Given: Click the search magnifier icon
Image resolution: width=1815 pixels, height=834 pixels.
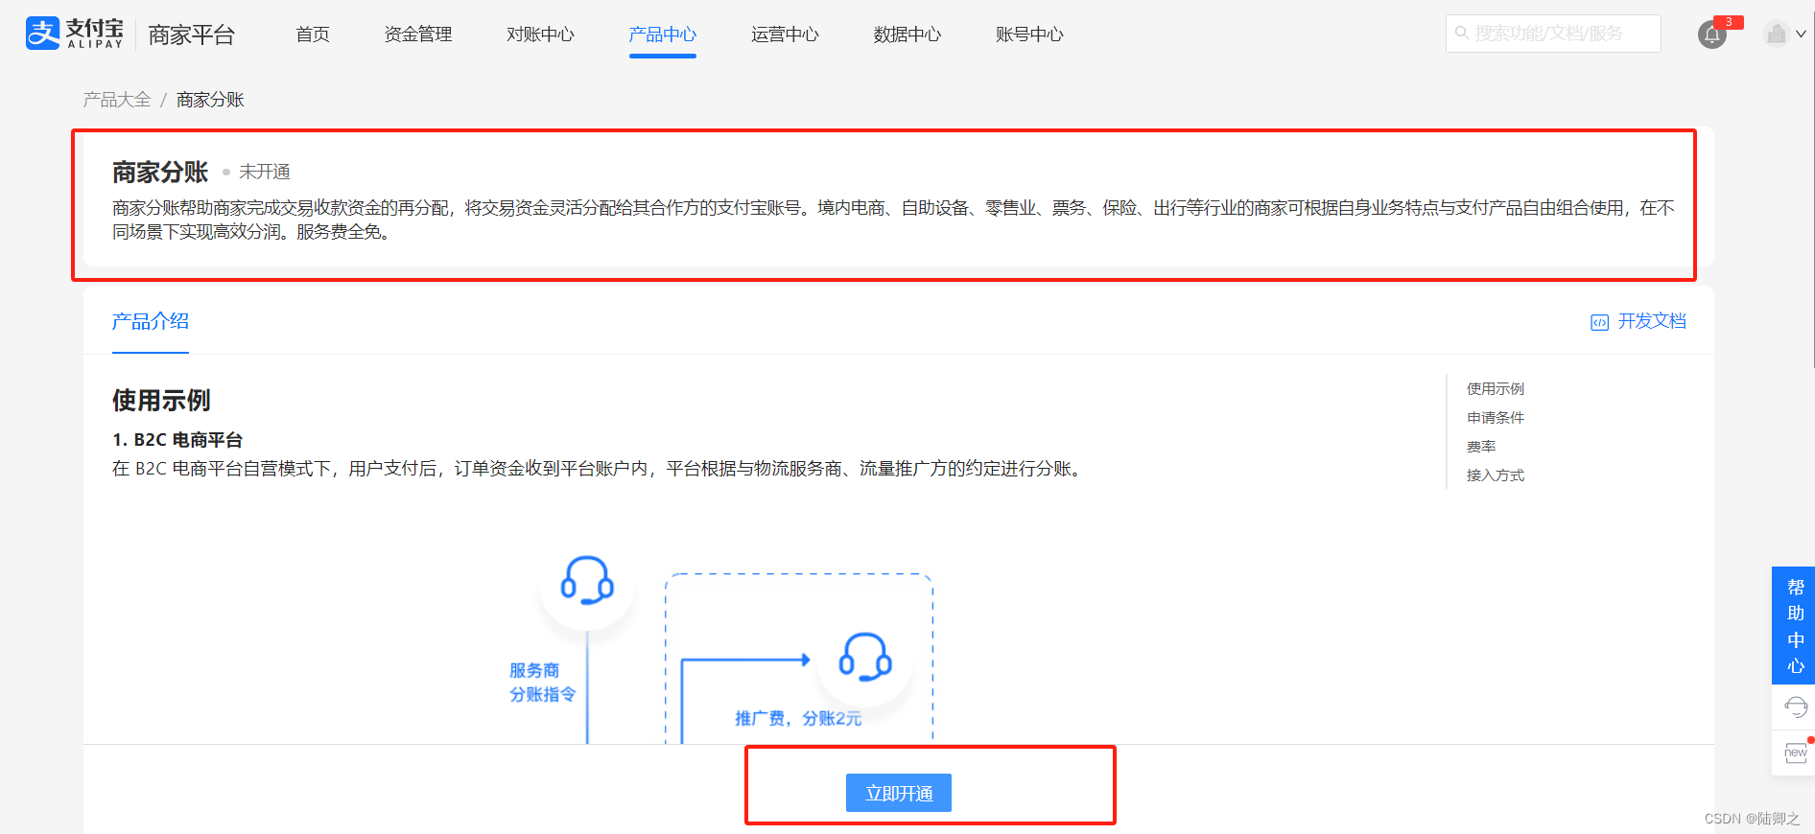Looking at the screenshot, I should click(x=1462, y=34).
